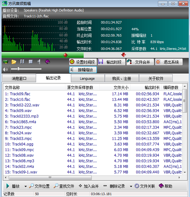This screenshot has width=190, height=197.
Task: Click the horizontal scrollbar left arrow
Action: tap(6, 177)
